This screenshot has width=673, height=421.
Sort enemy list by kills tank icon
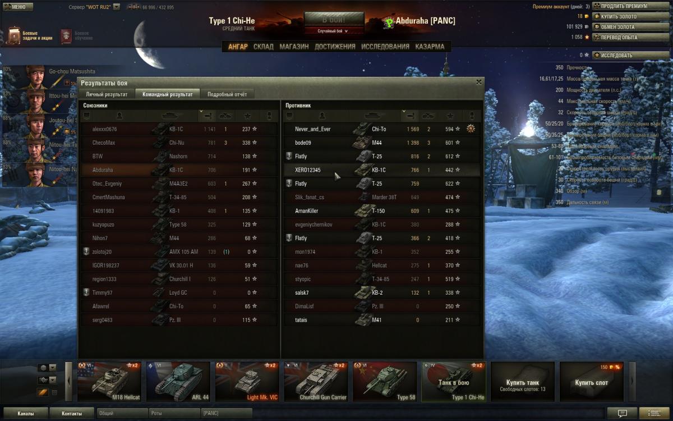click(428, 116)
